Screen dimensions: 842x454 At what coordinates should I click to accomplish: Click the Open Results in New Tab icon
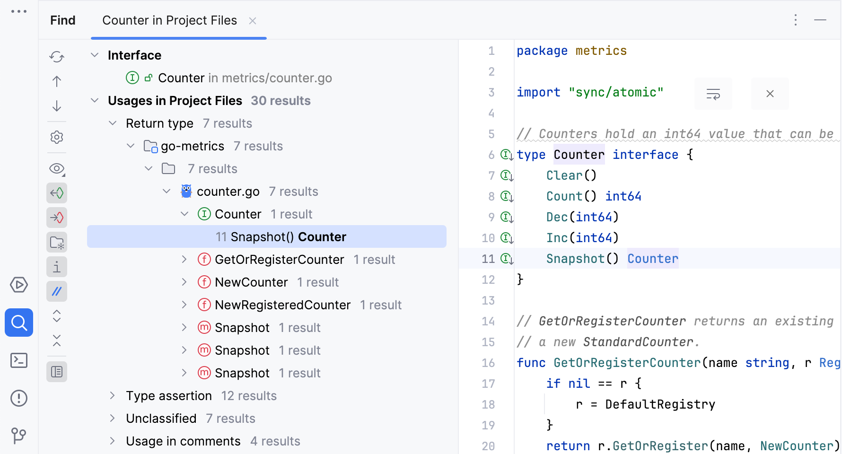coord(57,242)
